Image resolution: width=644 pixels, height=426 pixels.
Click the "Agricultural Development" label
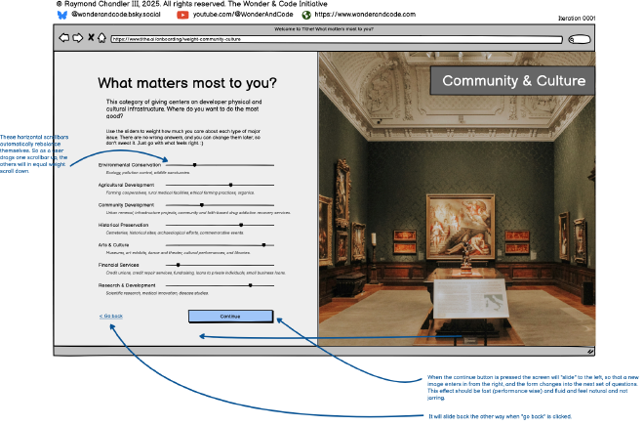(x=126, y=185)
